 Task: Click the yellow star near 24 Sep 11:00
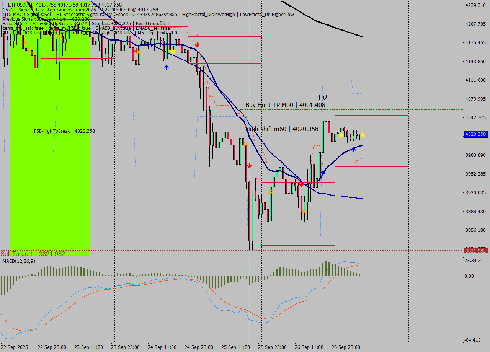(173, 51)
